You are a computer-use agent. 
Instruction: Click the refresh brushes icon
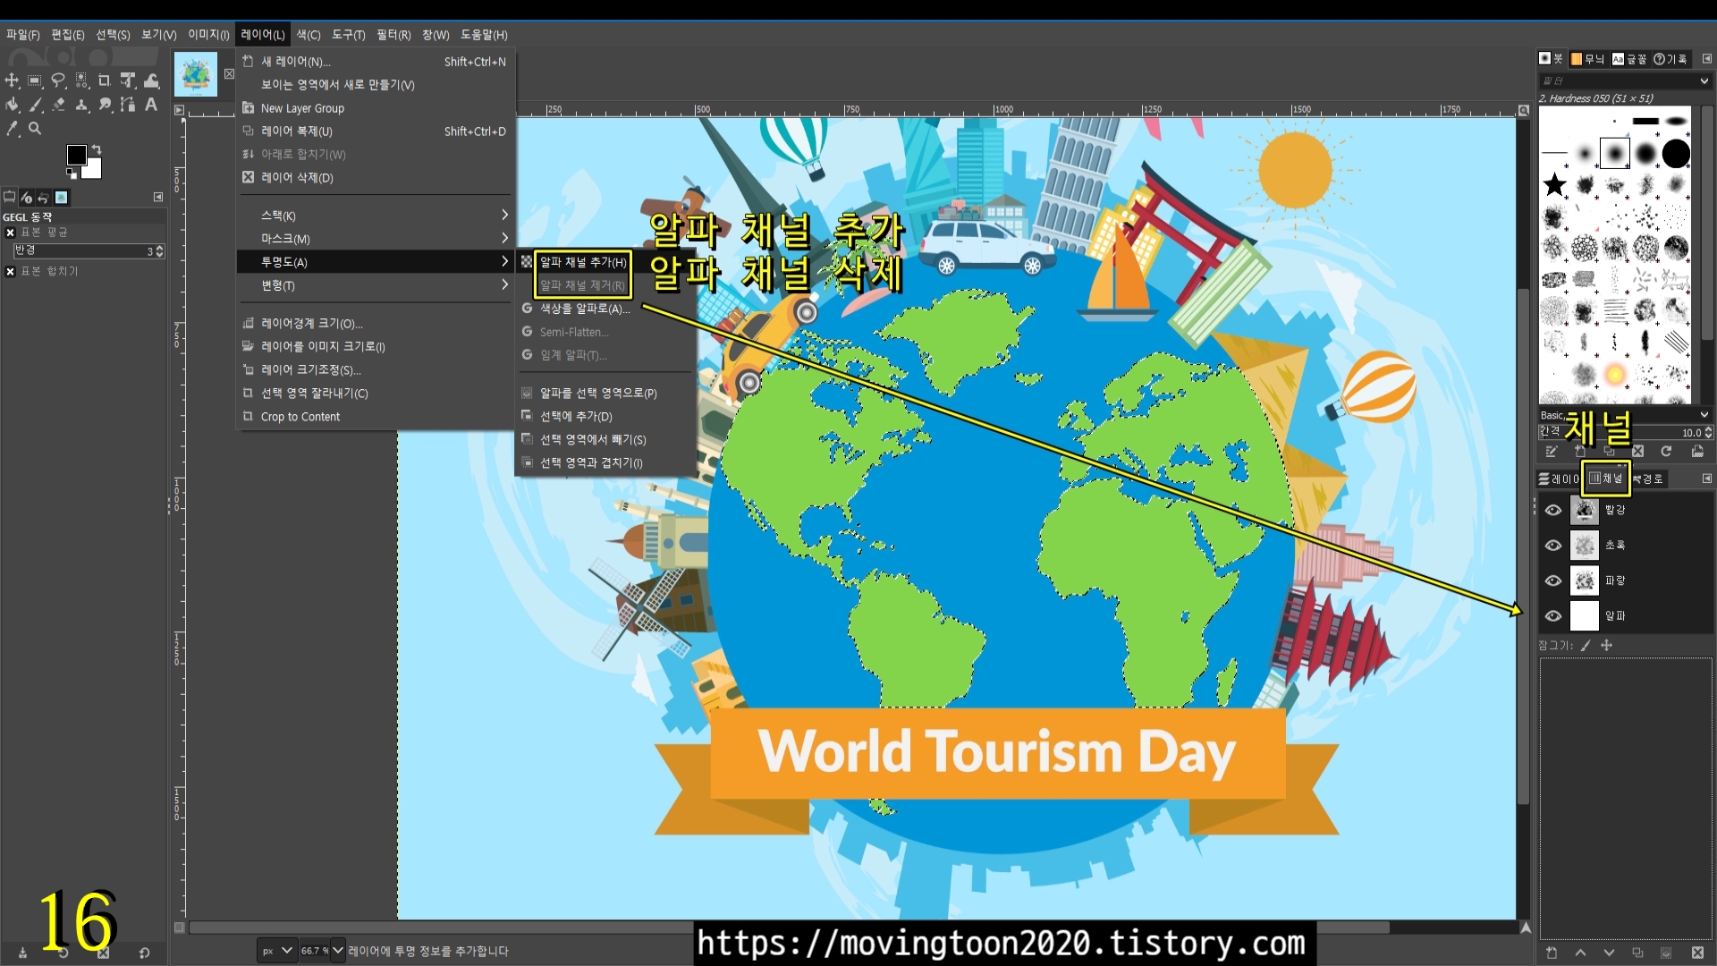pyautogui.click(x=1666, y=452)
